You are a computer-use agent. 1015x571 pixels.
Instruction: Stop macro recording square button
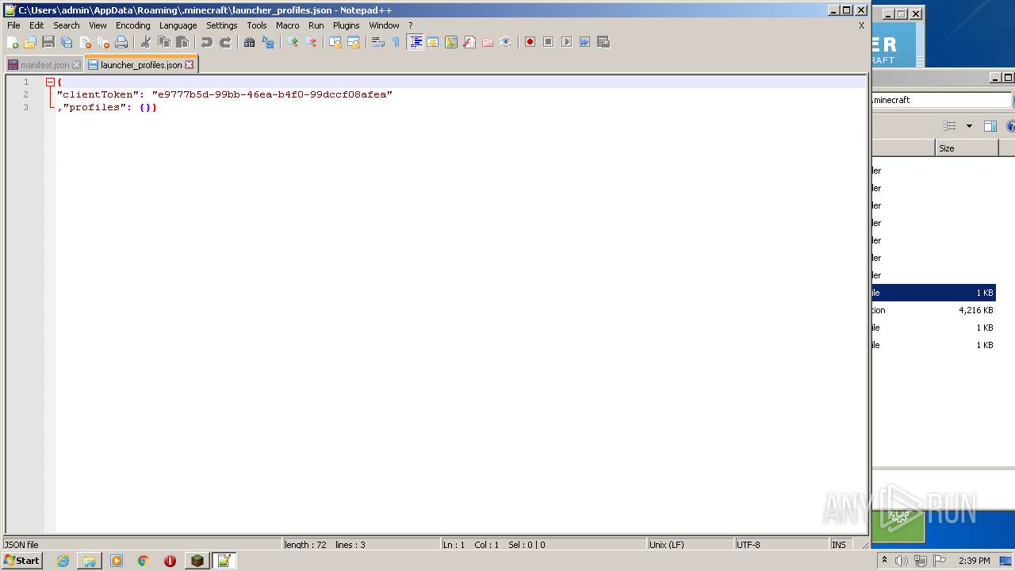[548, 42]
